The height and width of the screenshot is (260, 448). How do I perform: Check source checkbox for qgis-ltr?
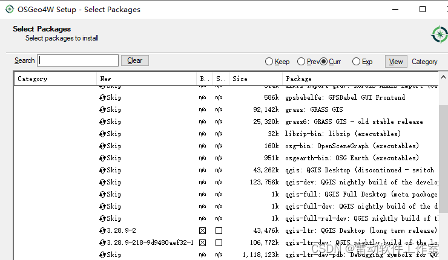click(219, 230)
